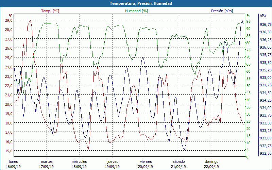Click the 19,0 temperature axis value
The image size is (272, 170).
(x=9, y=114)
